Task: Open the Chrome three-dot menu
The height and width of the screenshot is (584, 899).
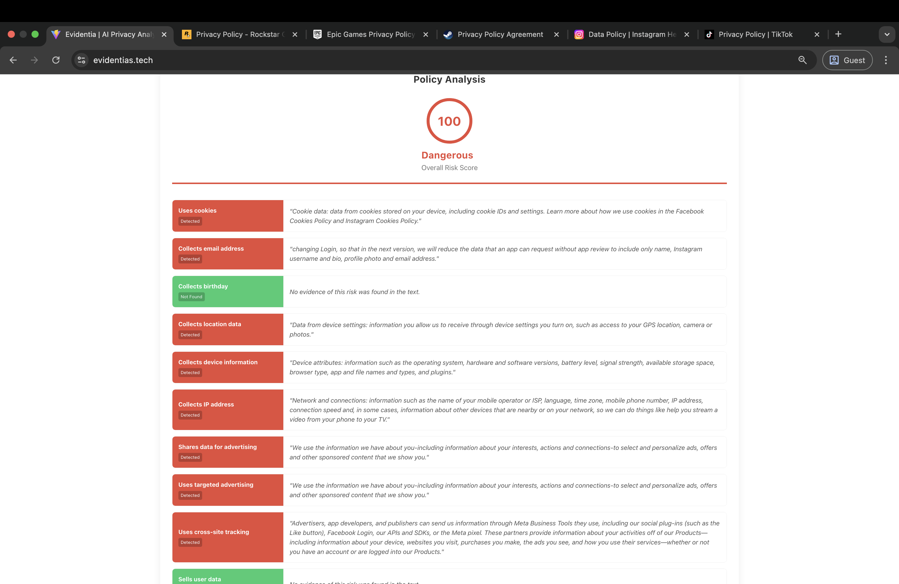Action: coord(885,60)
